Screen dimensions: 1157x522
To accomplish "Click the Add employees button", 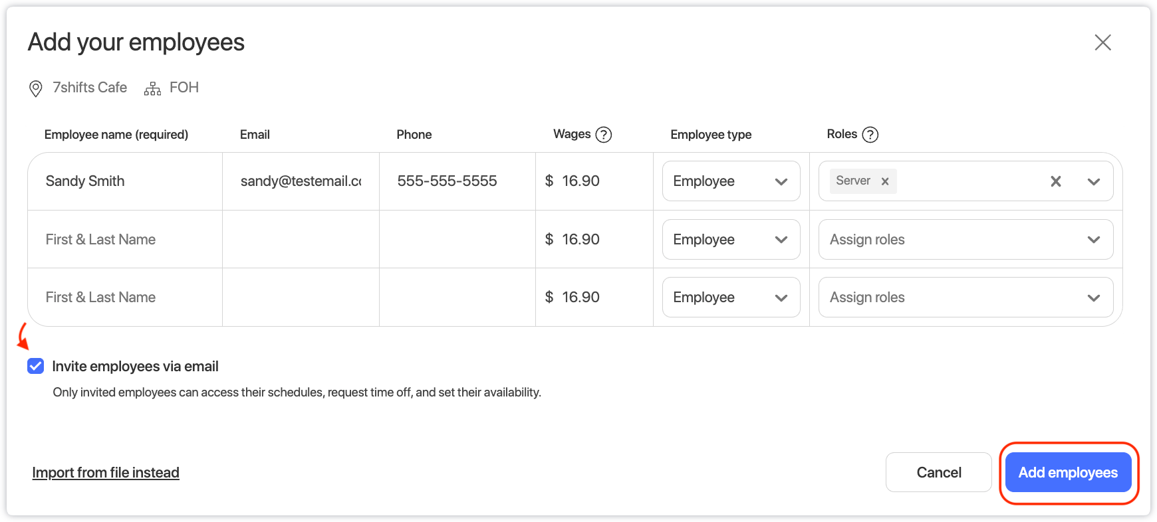I will (x=1068, y=472).
